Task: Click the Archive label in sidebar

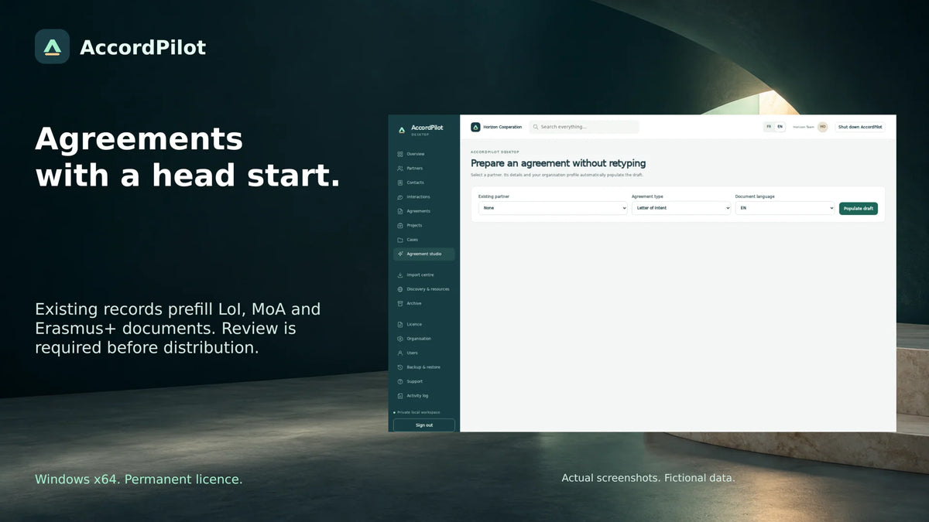Action: (414, 304)
